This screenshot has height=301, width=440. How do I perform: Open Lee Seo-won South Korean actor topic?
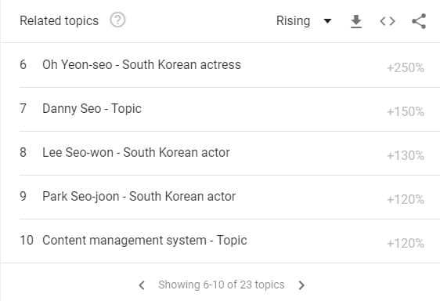(x=136, y=153)
